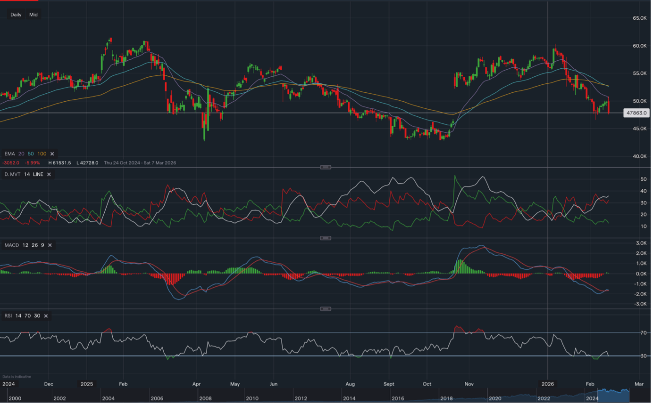Open the Mid price type selector

(x=33, y=15)
